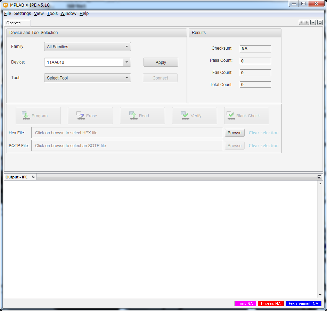Switch to the Operate tab

[14, 23]
